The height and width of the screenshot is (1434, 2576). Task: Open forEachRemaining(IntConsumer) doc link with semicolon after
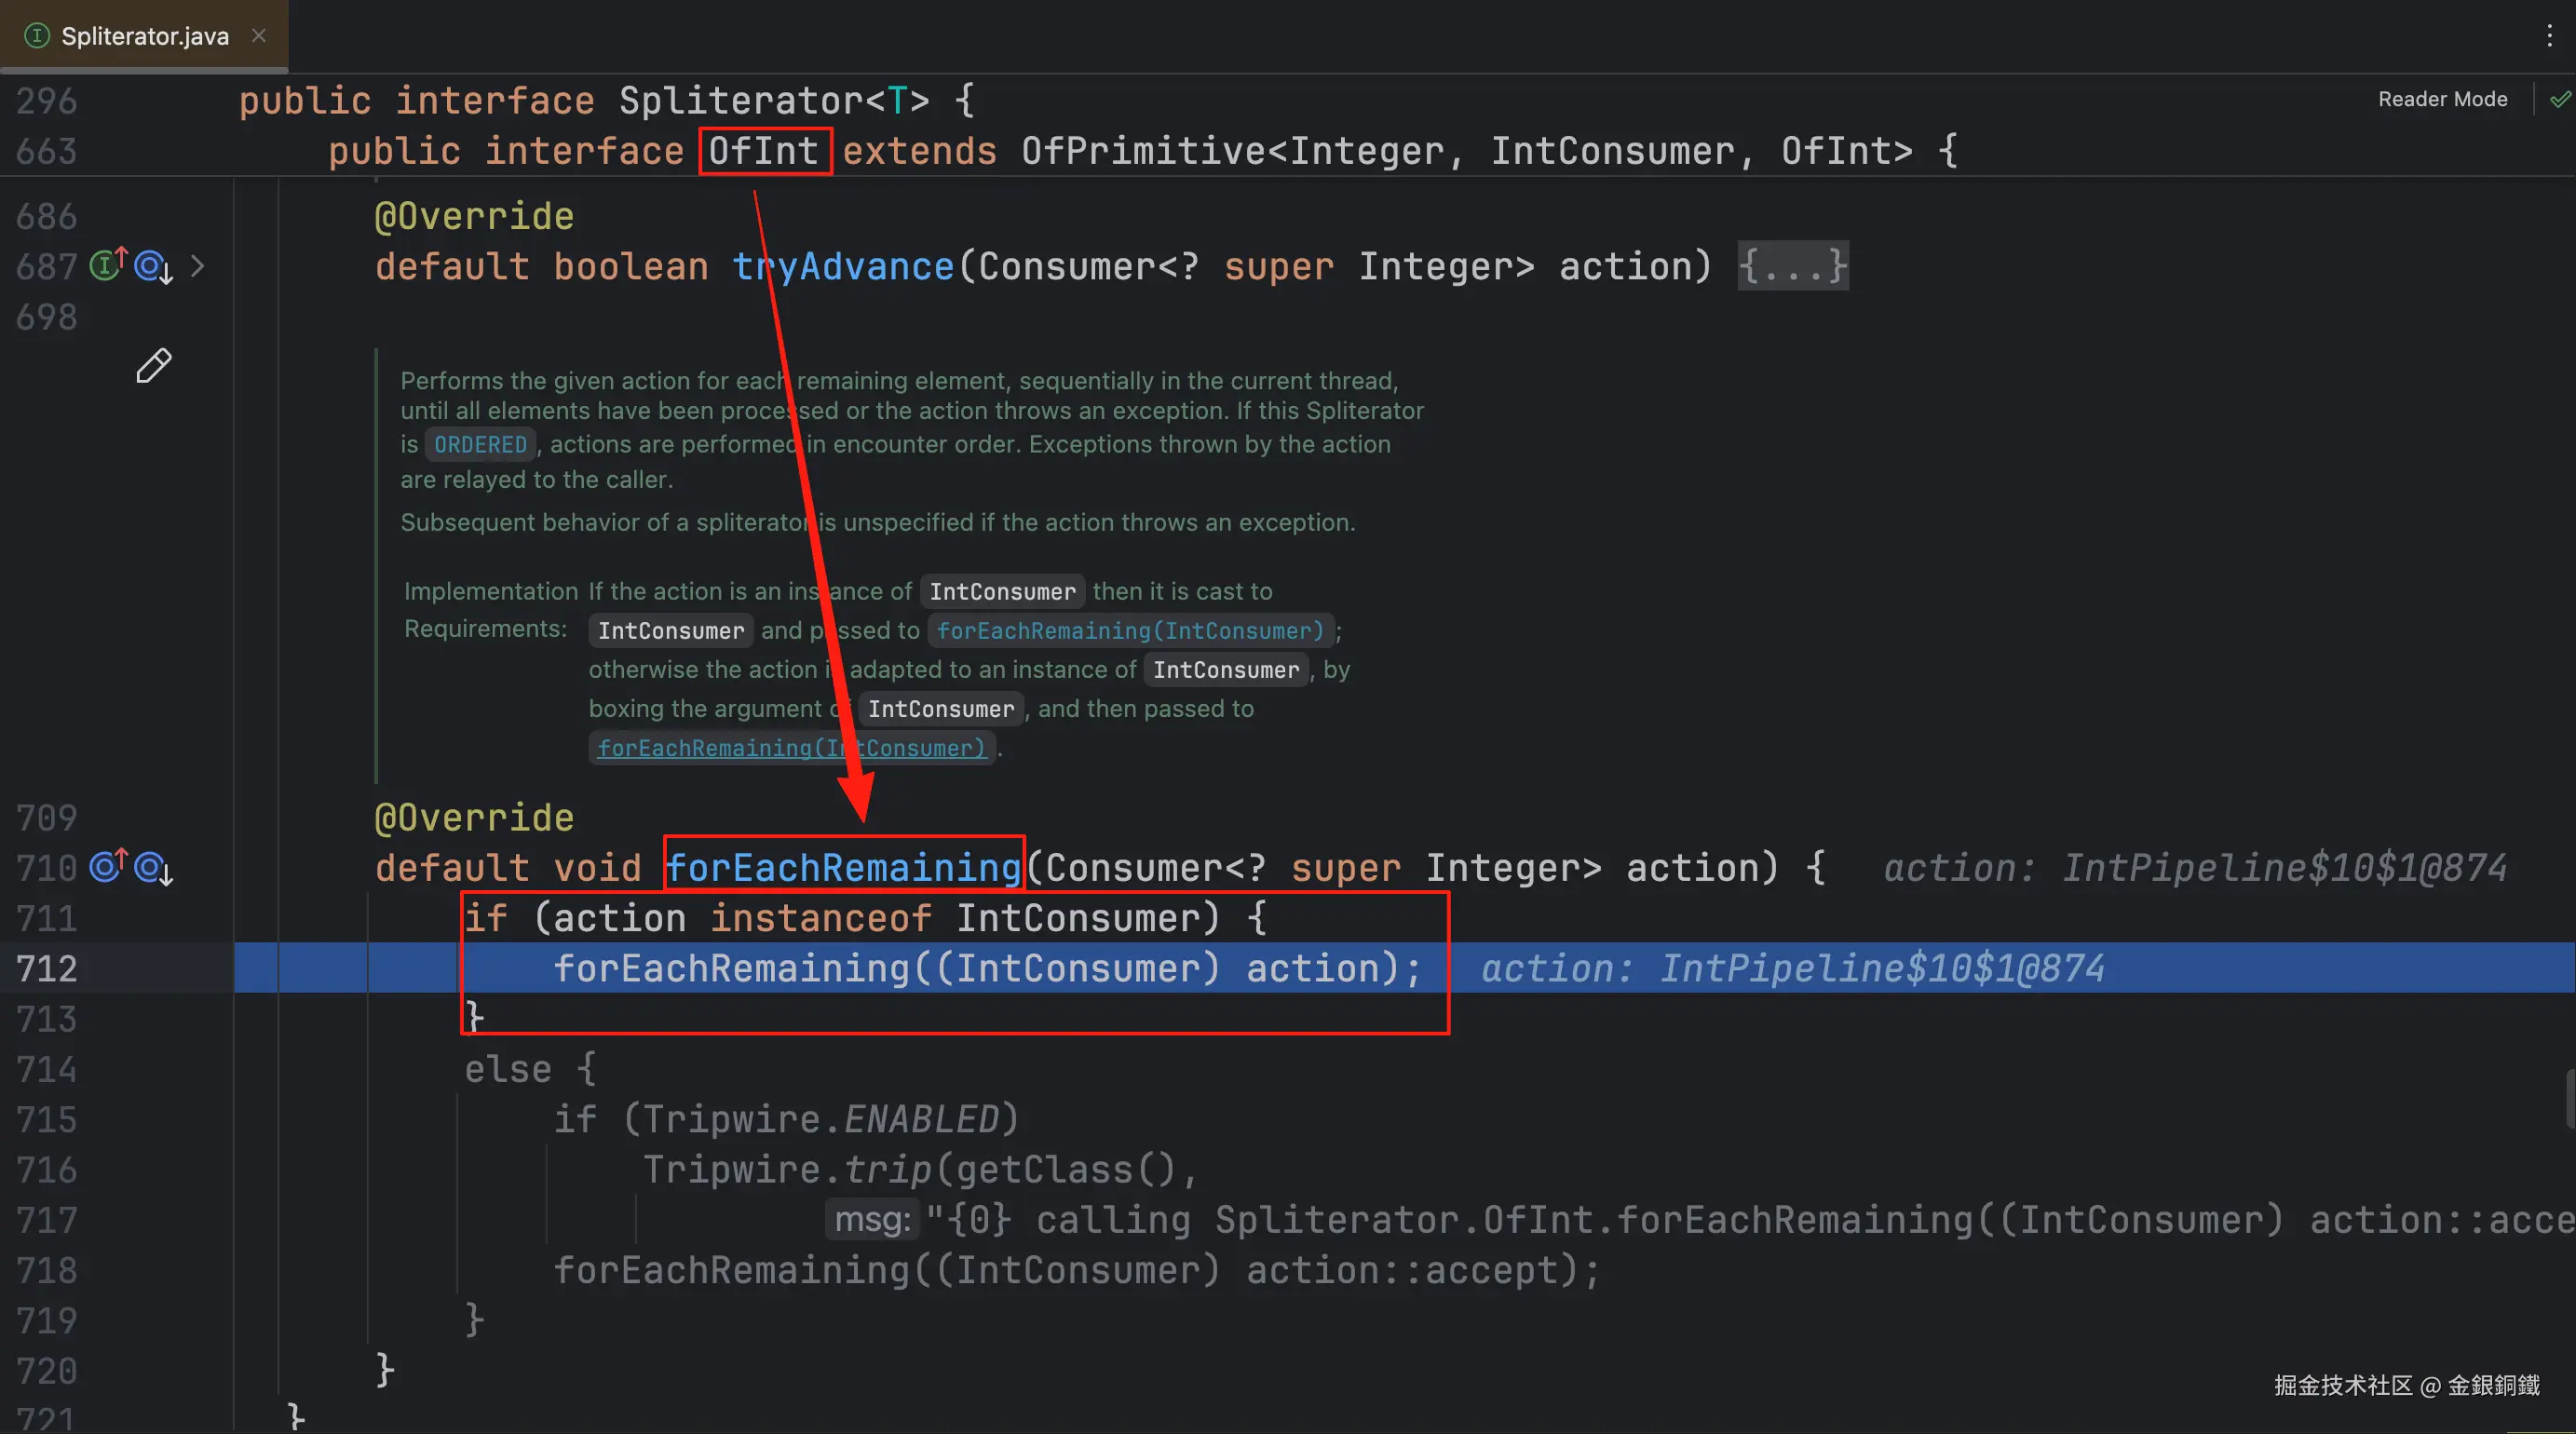click(x=1129, y=630)
